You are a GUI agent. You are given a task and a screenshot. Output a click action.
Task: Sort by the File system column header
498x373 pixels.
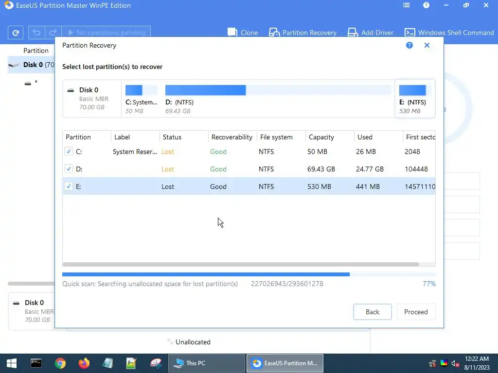pyautogui.click(x=281, y=137)
